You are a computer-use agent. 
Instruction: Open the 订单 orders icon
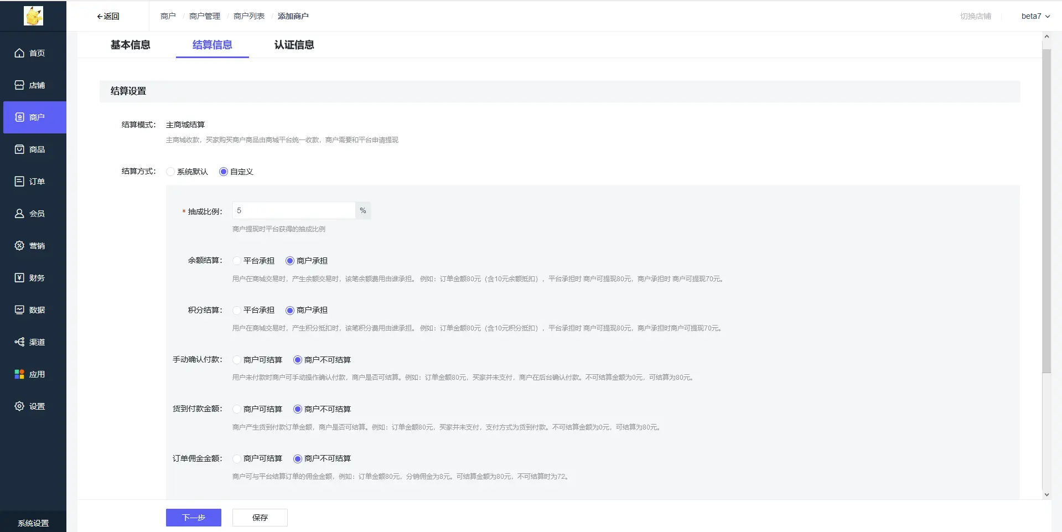pyautogui.click(x=19, y=182)
